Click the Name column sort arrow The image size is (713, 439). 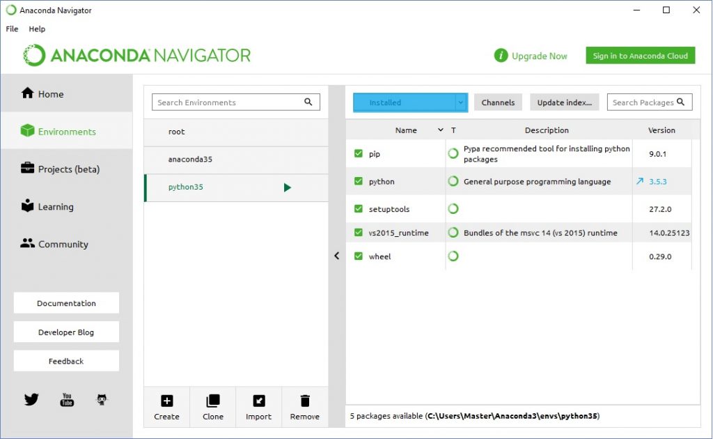pos(440,130)
